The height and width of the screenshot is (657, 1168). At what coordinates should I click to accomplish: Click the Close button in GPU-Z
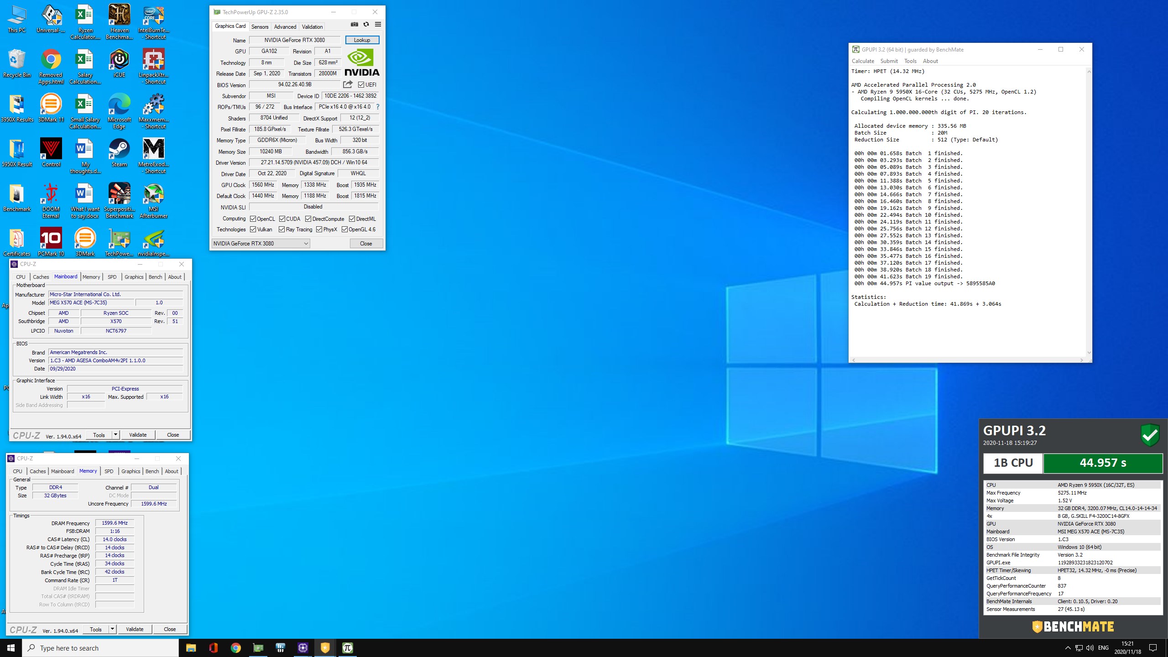click(x=366, y=244)
